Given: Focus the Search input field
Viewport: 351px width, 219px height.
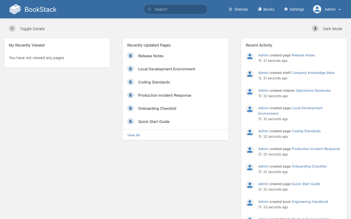Looking at the screenshot, I should 175,9.
